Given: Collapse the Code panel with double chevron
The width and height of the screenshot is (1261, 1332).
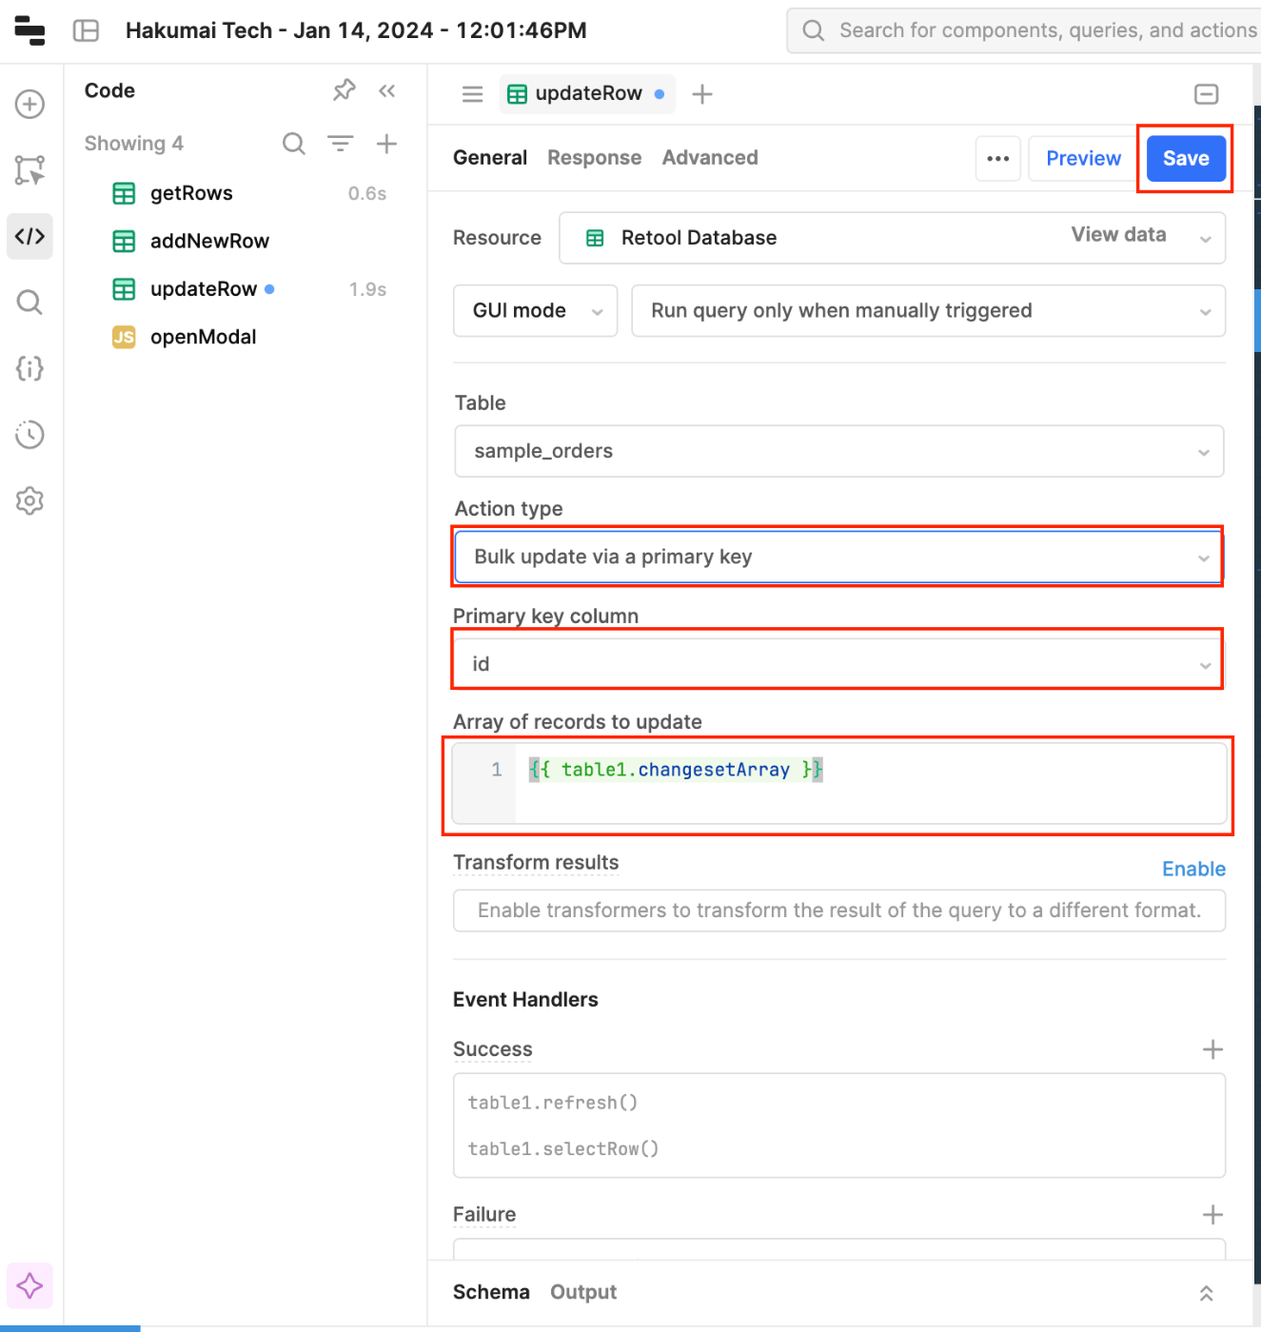Looking at the screenshot, I should (386, 90).
